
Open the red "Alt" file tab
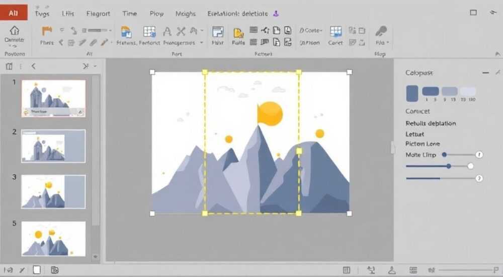click(14, 13)
